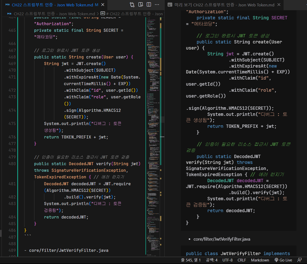Open changes (source control compare) icon

click(x=132, y=5)
